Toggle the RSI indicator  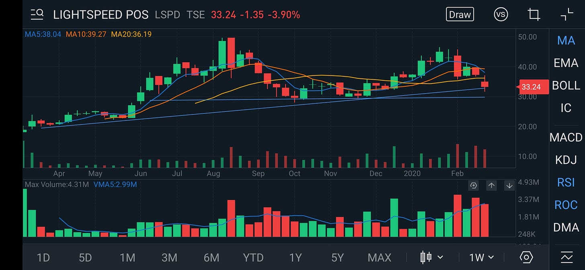[x=566, y=182]
